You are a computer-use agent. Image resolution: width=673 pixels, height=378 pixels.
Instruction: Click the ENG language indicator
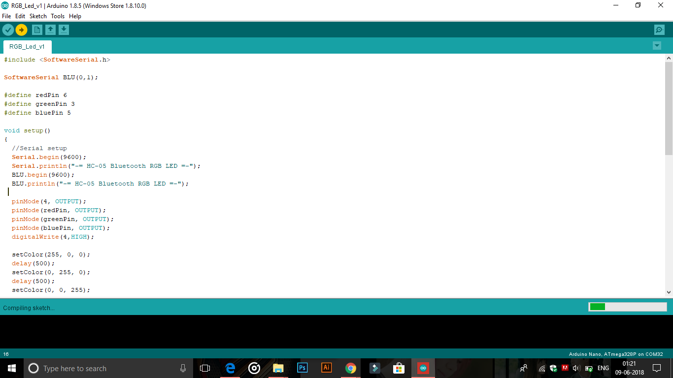pyautogui.click(x=603, y=368)
